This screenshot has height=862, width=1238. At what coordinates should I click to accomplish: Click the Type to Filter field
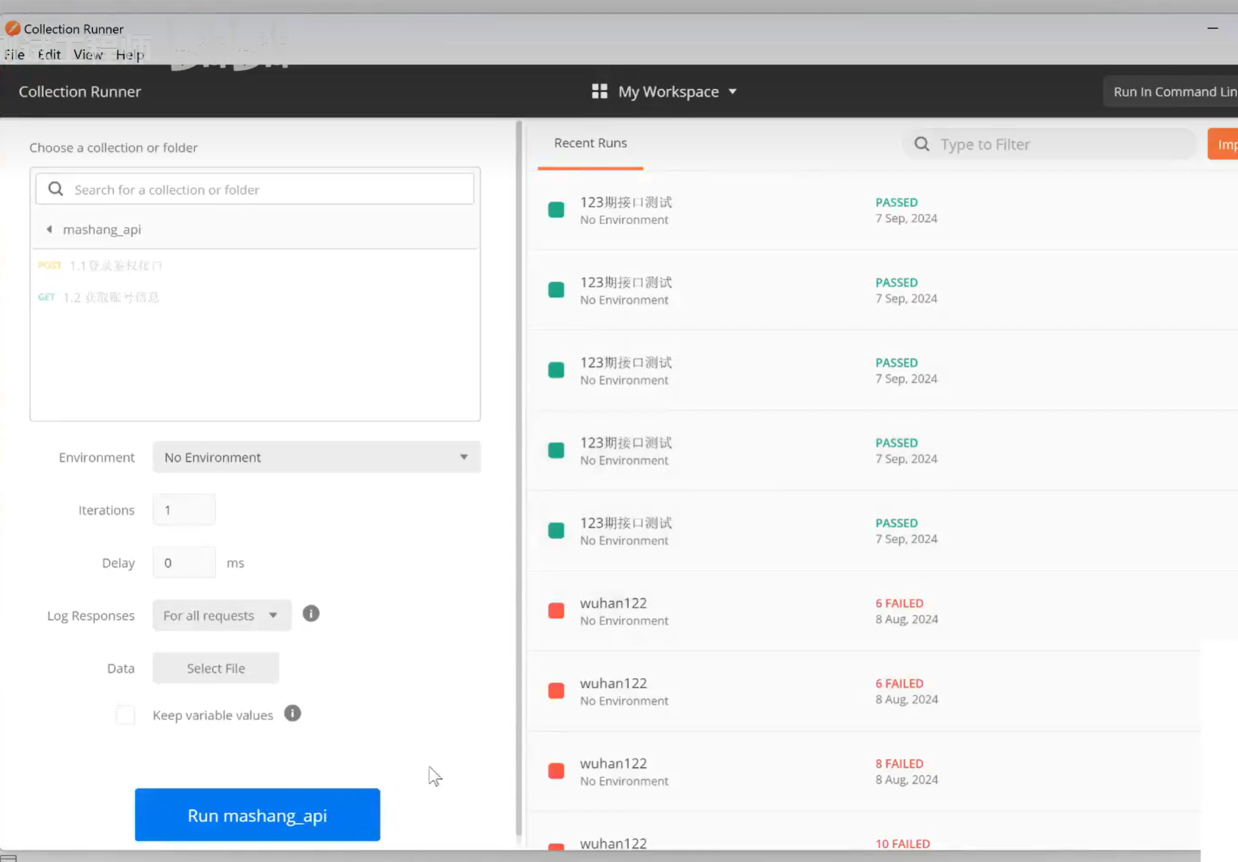[x=1049, y=144]
